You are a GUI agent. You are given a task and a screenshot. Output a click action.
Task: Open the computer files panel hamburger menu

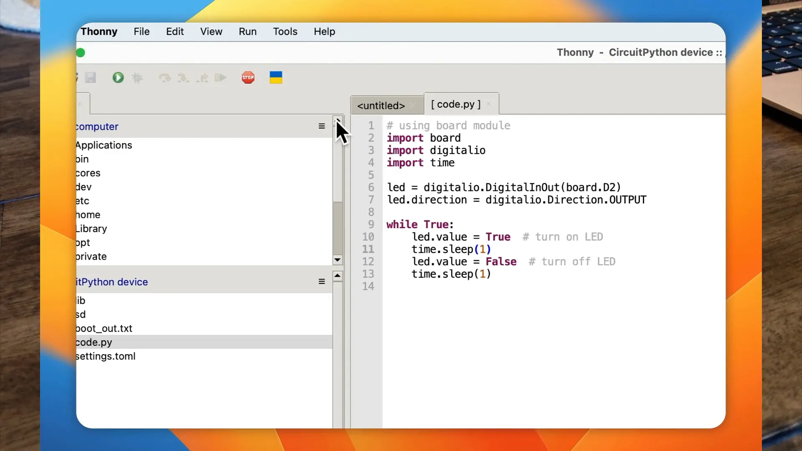pyautogui.click(x=322, y=126)
